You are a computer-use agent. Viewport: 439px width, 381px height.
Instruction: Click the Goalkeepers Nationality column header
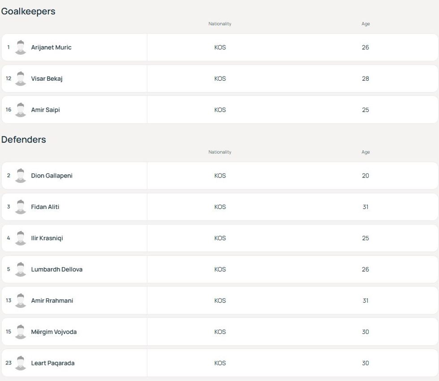220,24
